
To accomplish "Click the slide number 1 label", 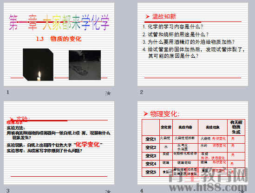I will click(7, 92).
